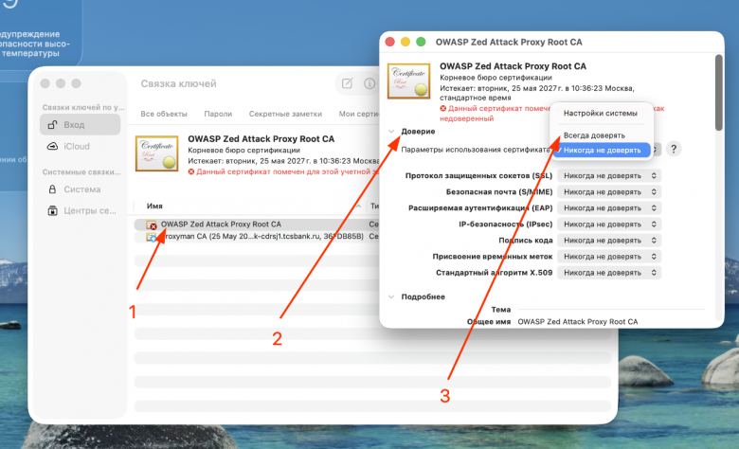Collapse the Подробнее section

391,296
